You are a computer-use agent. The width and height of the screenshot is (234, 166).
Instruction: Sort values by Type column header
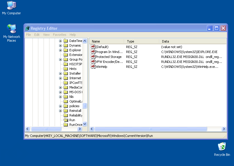(142, 41)
